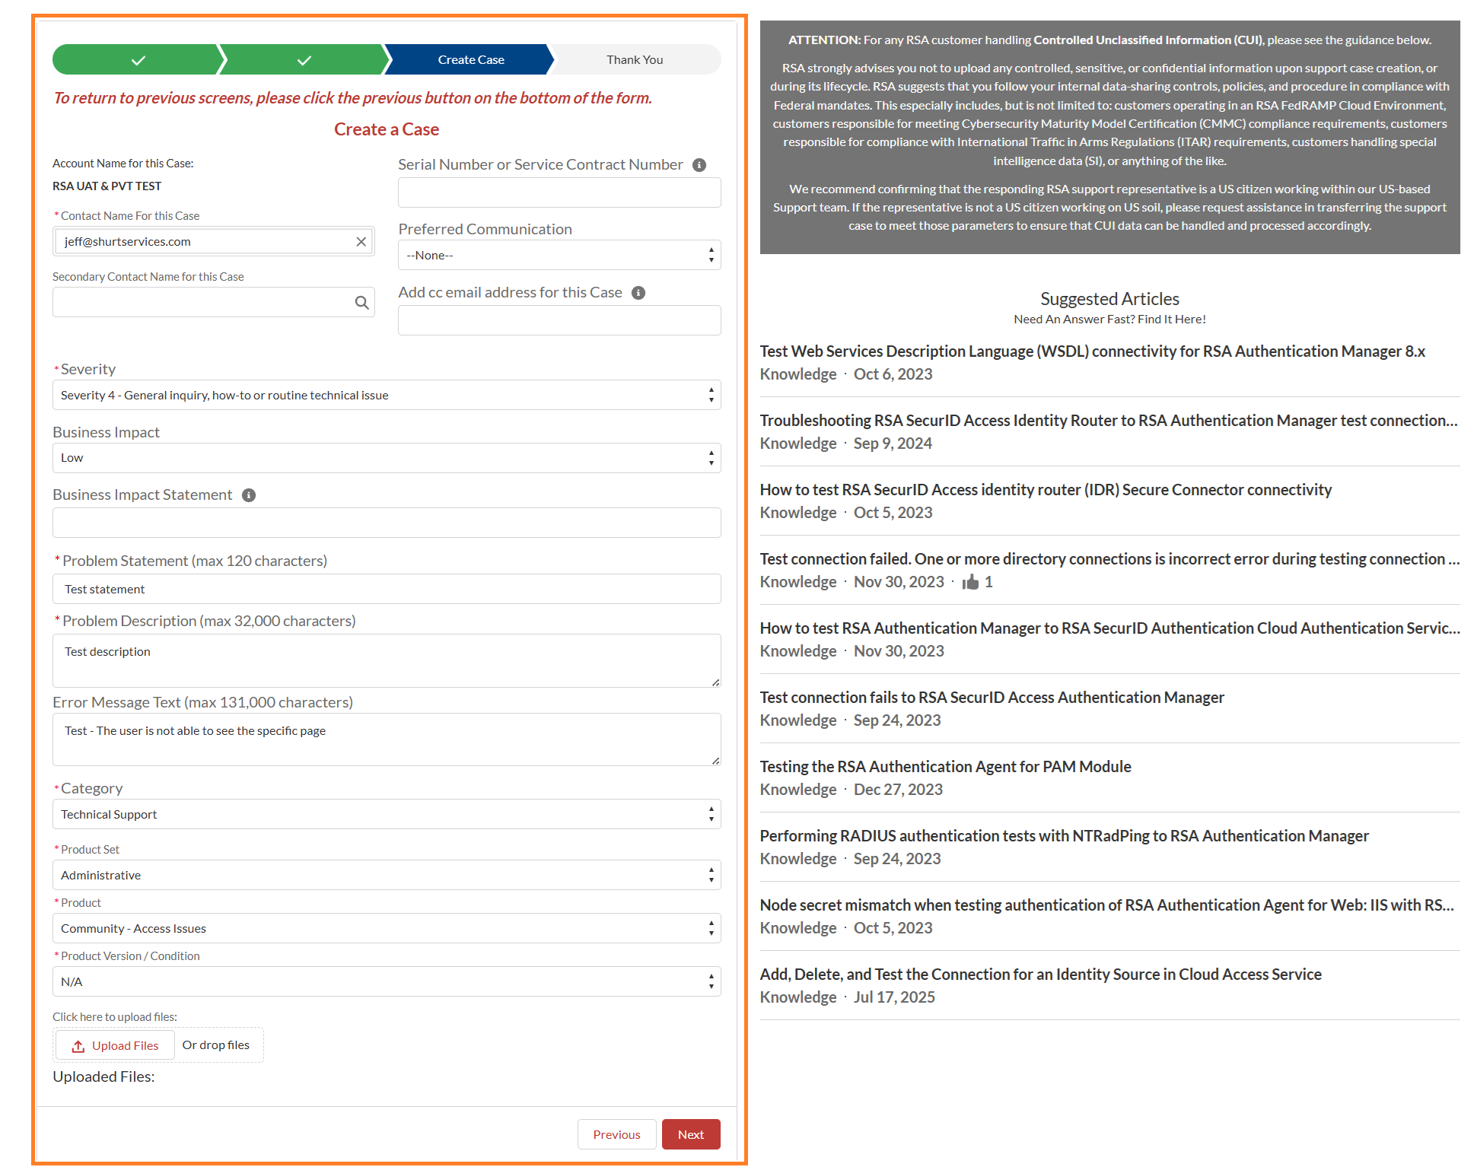1461x1167 pixels.
Task: Click the Secondary Contact search magnifier icon
Action: [x=361, y=303]
